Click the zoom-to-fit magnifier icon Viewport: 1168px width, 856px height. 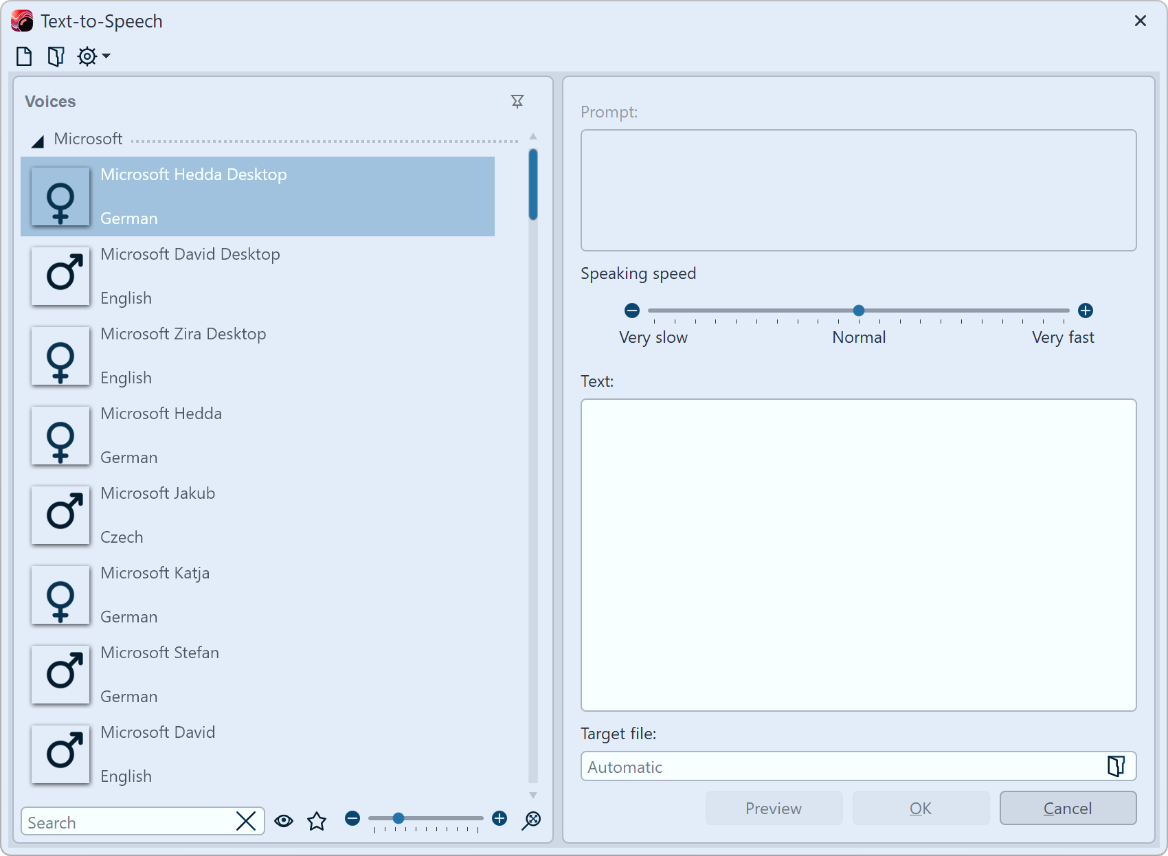click(530, 820)
